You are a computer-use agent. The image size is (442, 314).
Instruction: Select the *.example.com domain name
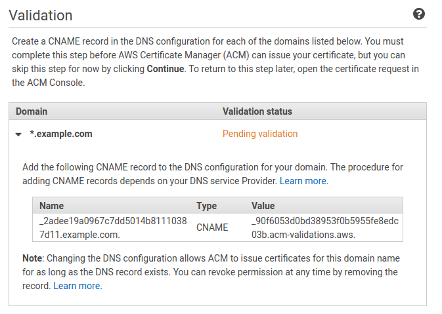(61, 134)
